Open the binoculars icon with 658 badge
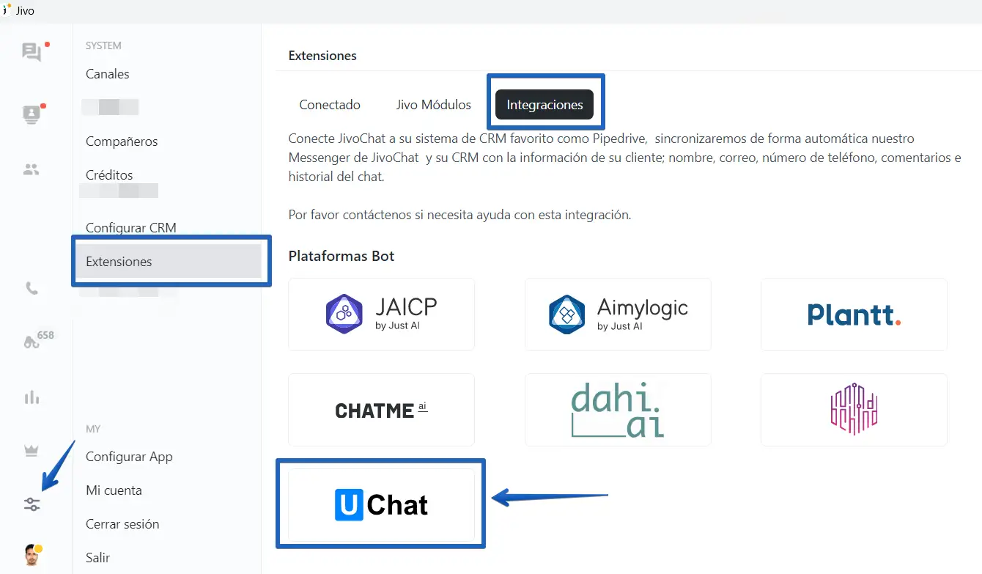The height and width of the screenshot is (574, 982). coord(32,342)
